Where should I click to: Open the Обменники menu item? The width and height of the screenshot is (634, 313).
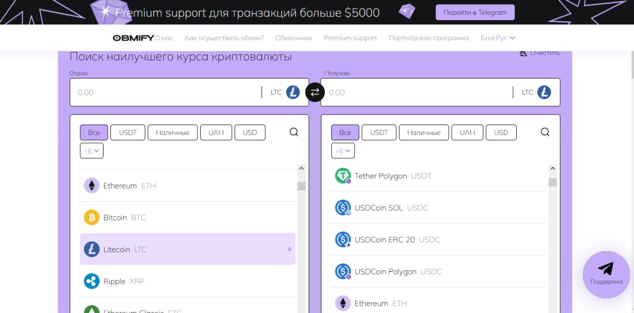click(294, 38)
